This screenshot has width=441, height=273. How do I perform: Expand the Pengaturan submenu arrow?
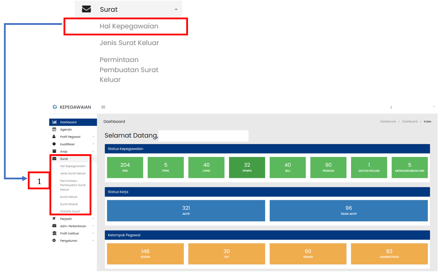coord(93,241)
